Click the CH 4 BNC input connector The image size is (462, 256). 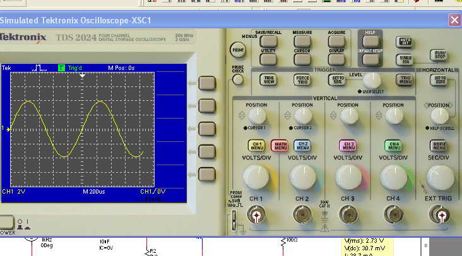pos(393,216)
